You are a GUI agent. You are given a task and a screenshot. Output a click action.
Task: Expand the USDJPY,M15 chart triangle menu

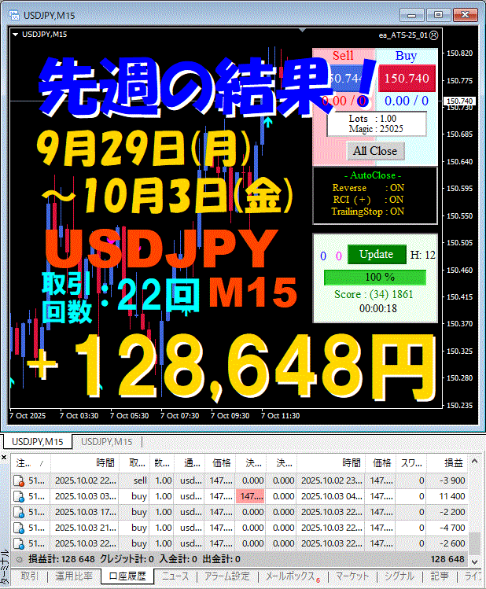click(x=15, y=35)
